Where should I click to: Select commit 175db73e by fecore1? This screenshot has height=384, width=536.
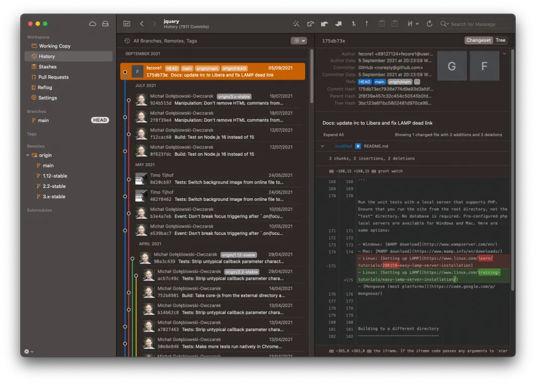pos(213,71)
